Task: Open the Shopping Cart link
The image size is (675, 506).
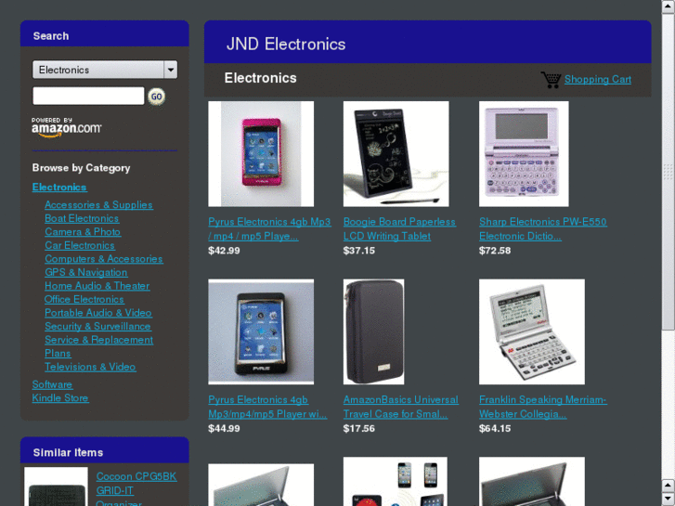Action: click(598, 79)
